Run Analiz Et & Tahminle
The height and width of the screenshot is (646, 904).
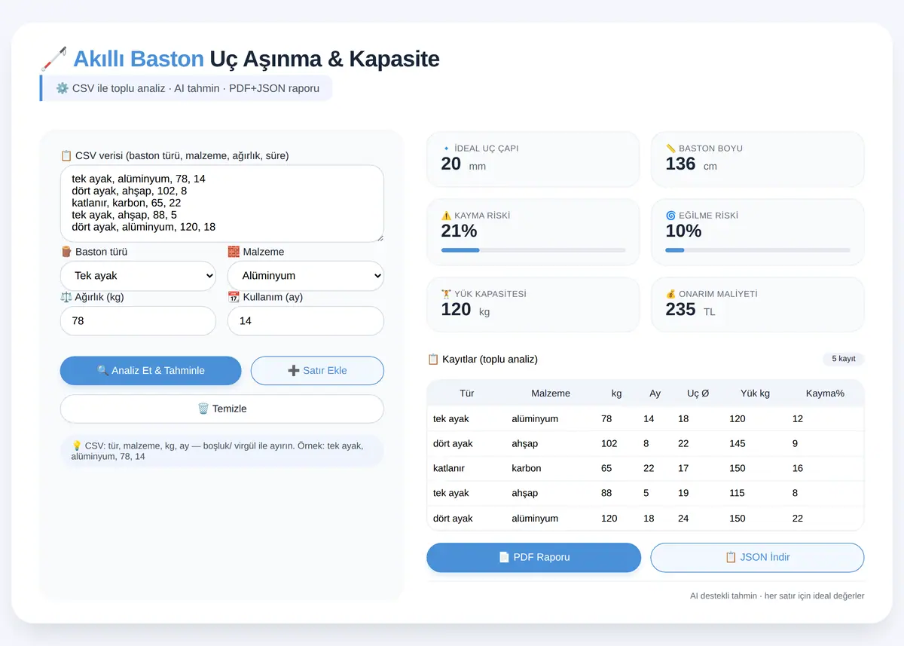[x=151, y=371]
